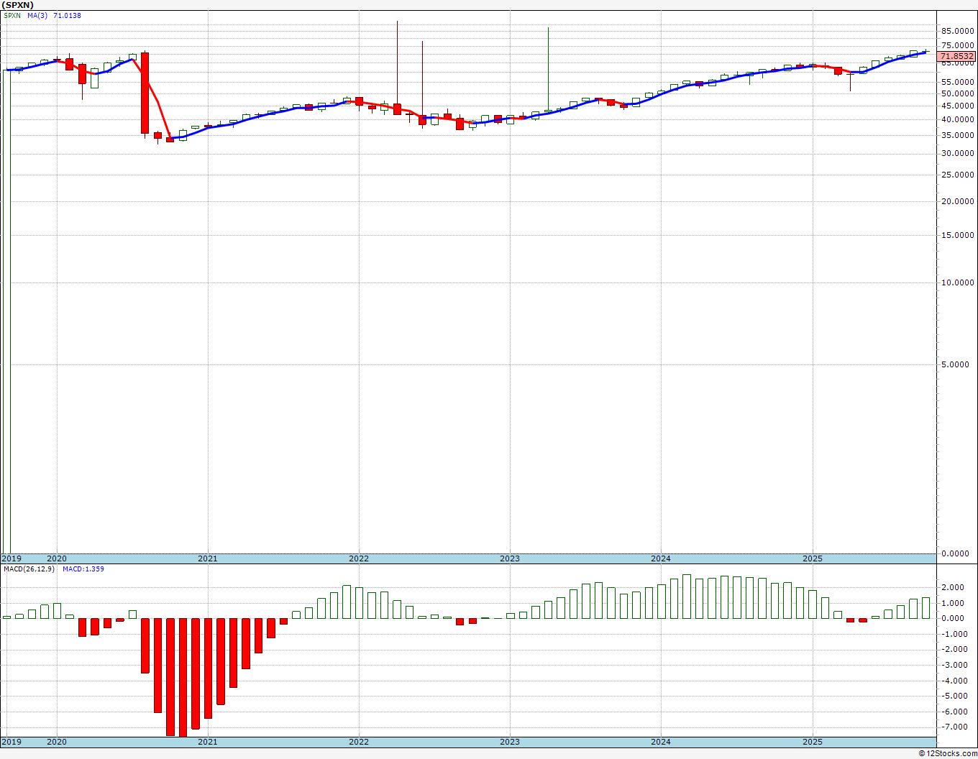Click the 55.0000 price axis label
The height and width of the screenshot is (759, 978).
point(957,83)
